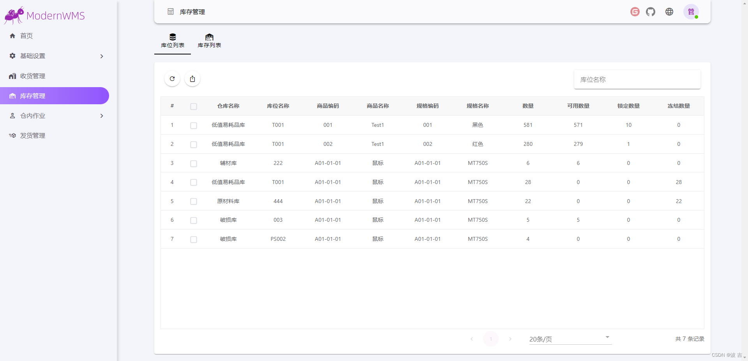Switch to the 库位列表 tab

(173, 42)
